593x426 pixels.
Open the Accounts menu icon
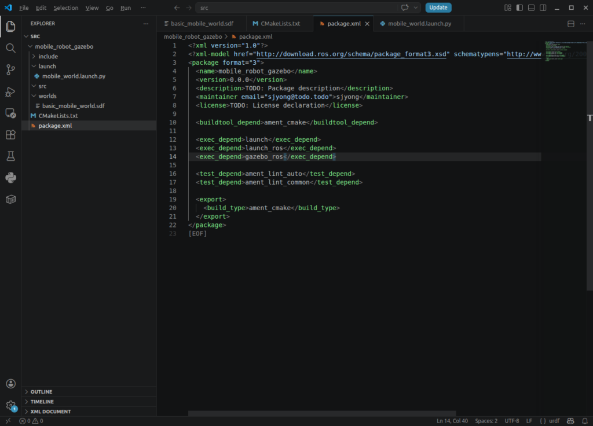click(10, 384)
